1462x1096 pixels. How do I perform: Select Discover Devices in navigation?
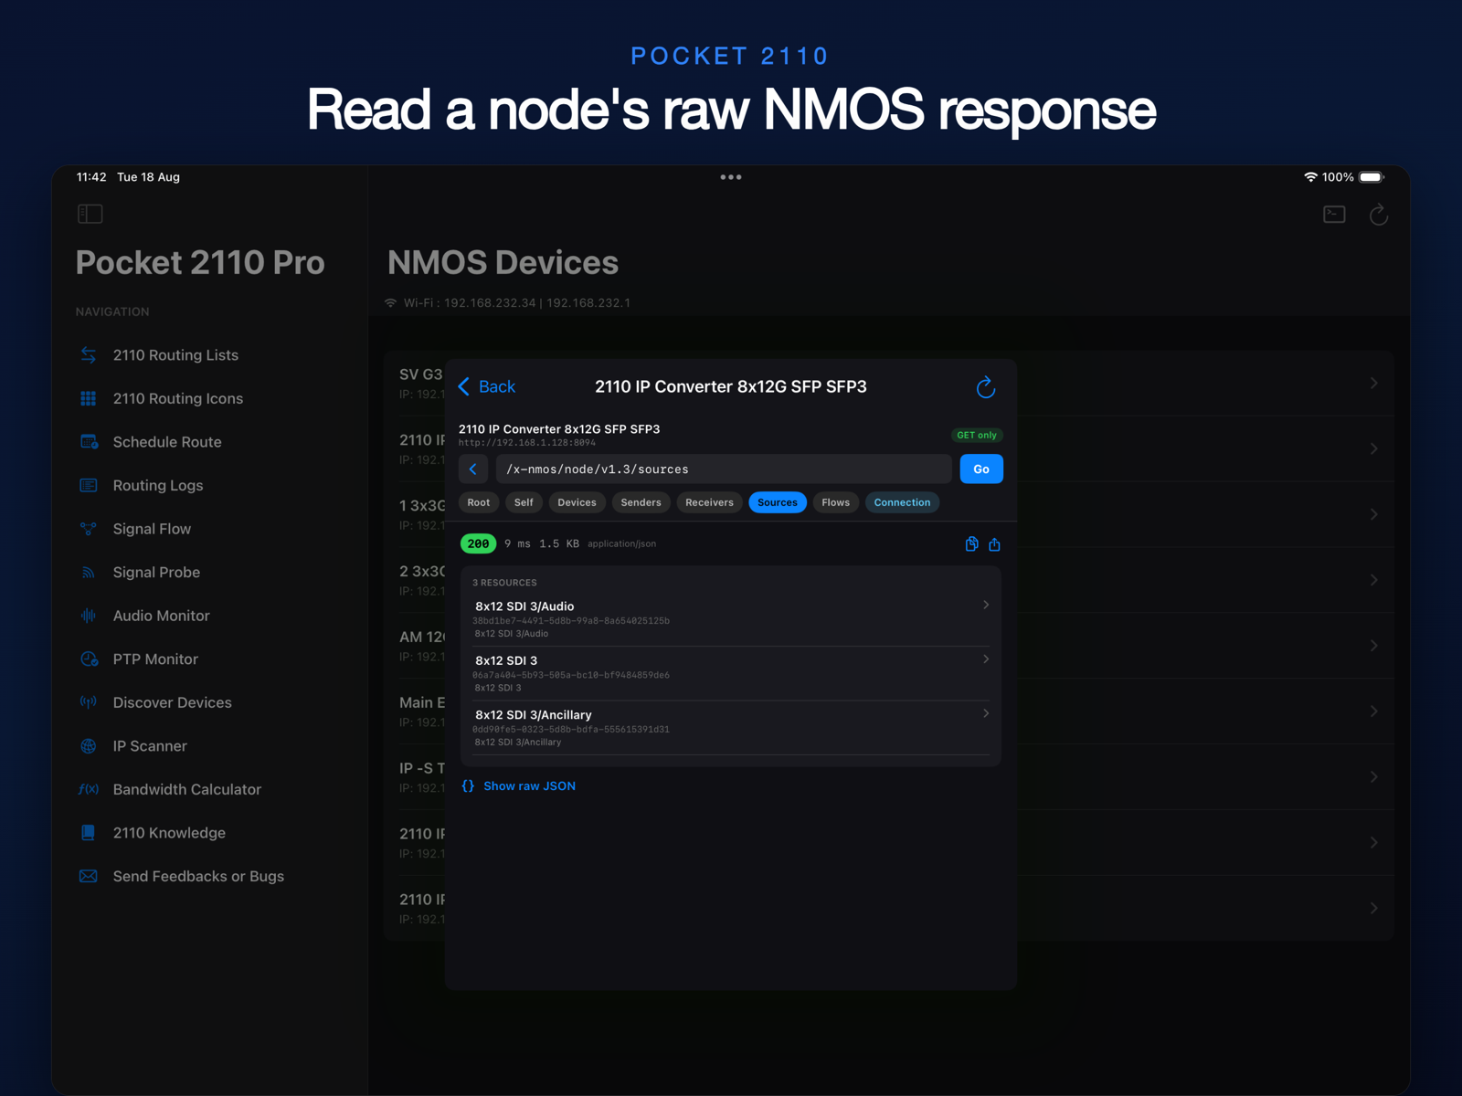click(x=173, y=702)
